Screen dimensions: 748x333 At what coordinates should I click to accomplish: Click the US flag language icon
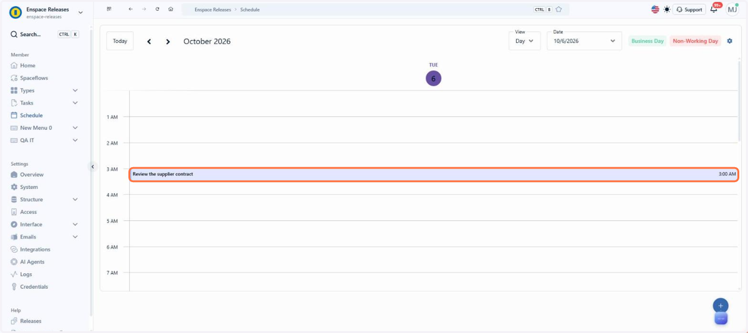pyautogui.click(x=655, y=9)
